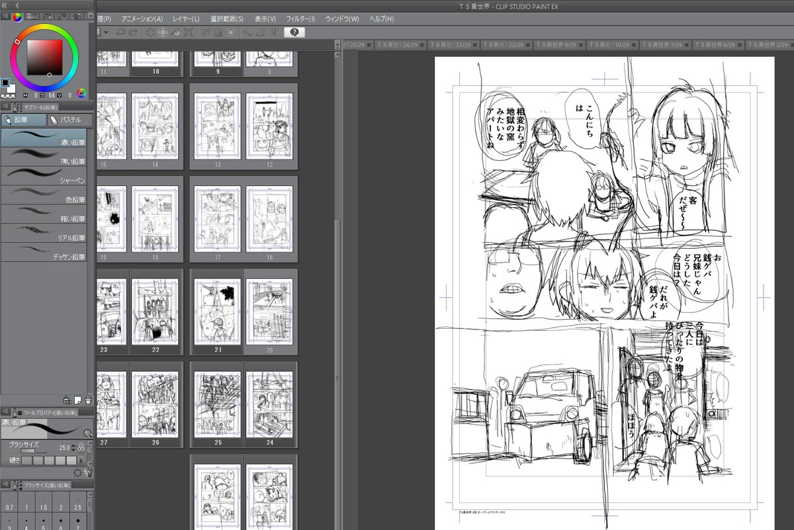This screenshot has height=530, width=794.
Task: Select the 薄い鉛筆 sub tool
Action: click(x=44, y=157)
